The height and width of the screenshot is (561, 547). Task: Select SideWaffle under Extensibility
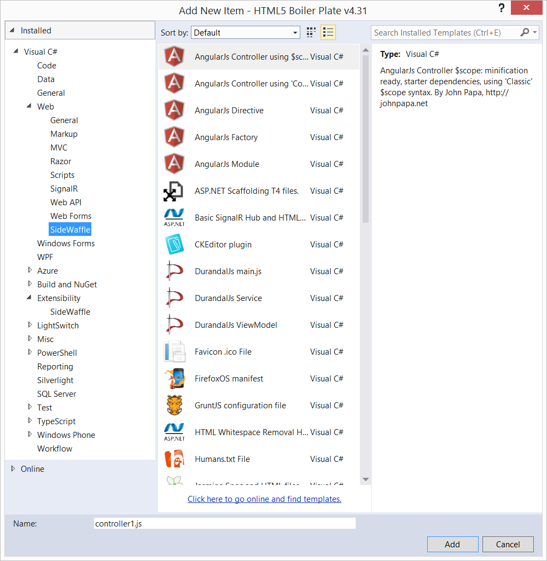[70, 311]
